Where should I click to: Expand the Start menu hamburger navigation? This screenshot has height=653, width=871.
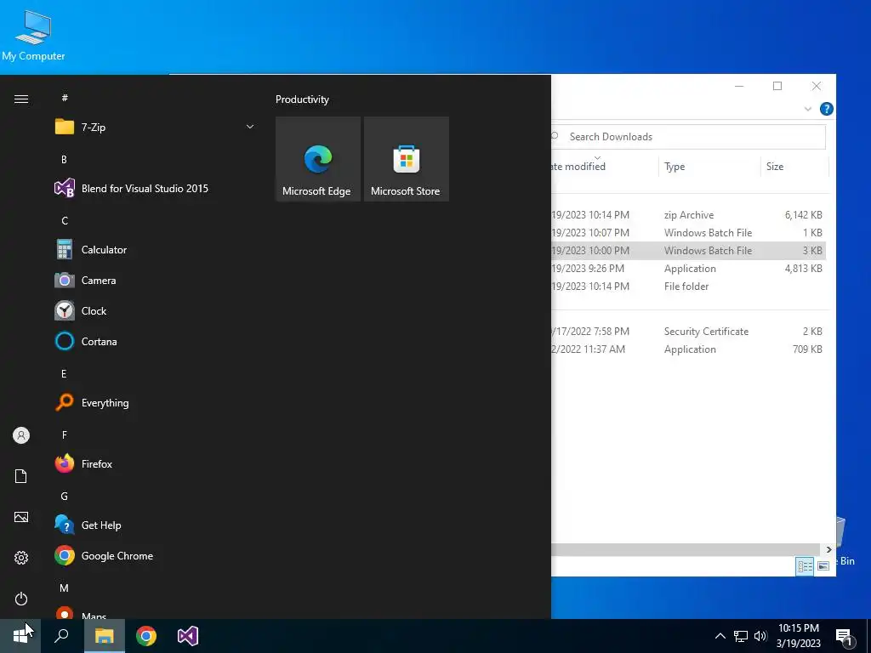click(21, 99)
